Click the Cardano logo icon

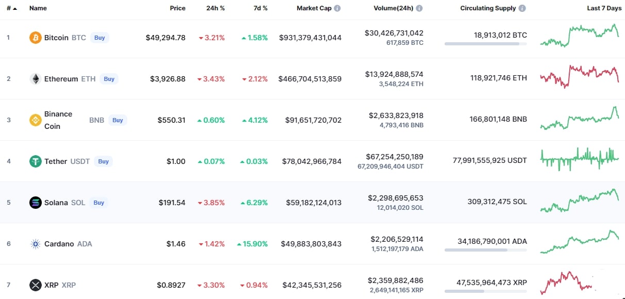point(36,244)
